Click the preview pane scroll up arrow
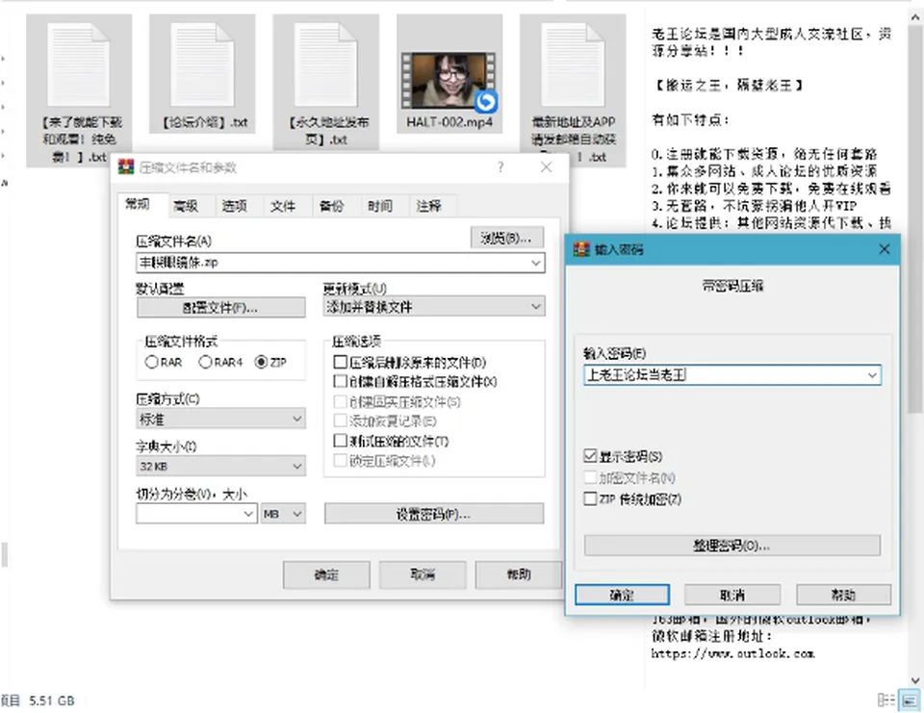This screenshot has height=713, width=924. coord(915,18)
